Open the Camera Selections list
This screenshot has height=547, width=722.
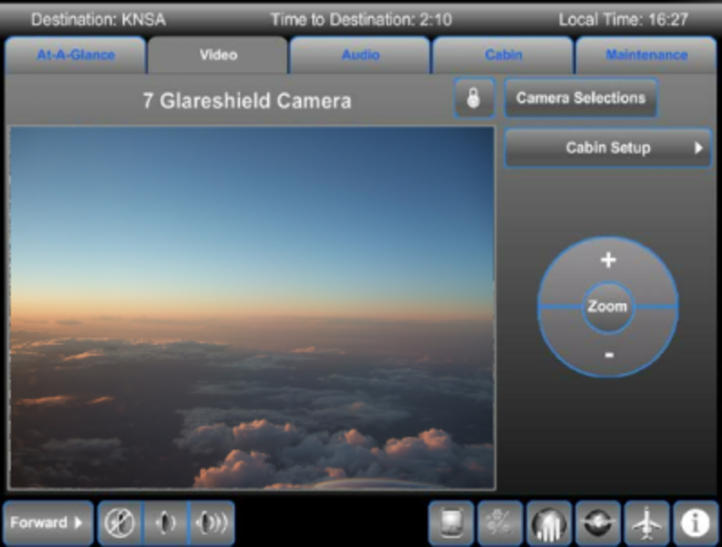pos(581,98)
